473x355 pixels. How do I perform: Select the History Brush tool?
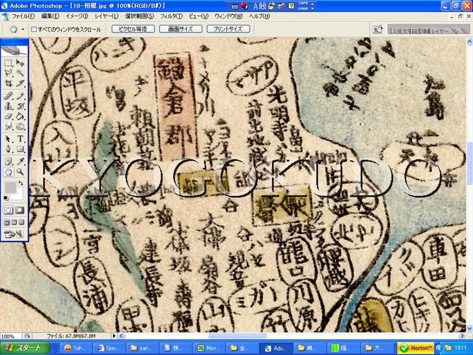[x=20, y=106]
